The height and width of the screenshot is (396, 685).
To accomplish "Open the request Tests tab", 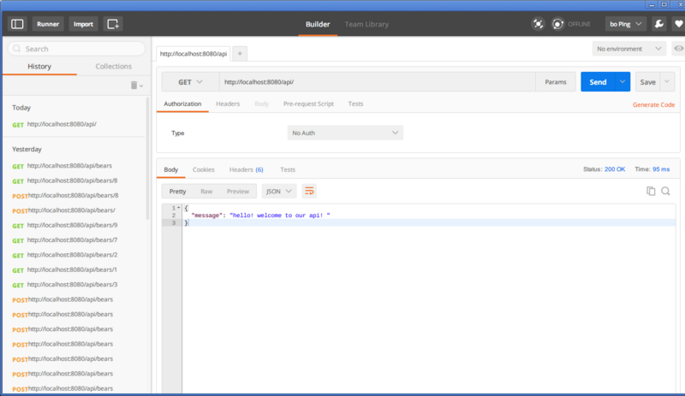I will point(355,103).
